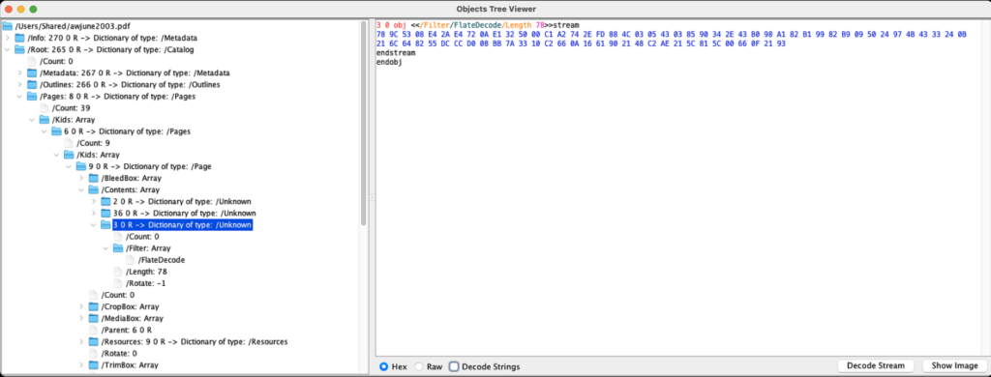Viewport: 991px width, 377px height.
Task: Click the folder icon of 9 0 R Page dictionary
Action: point(81,166)
